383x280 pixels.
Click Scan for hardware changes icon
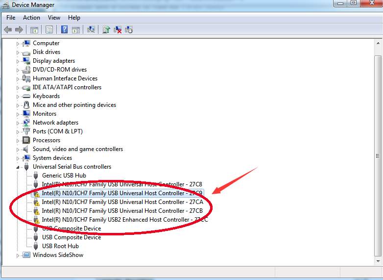pyautogui.click(x=91, y=29)
